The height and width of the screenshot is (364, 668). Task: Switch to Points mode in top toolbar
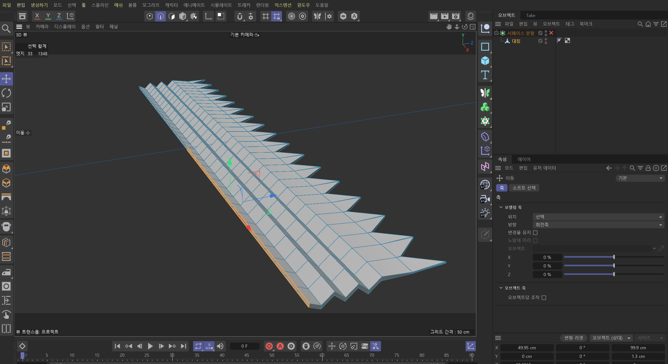pyautogui.click(x=149, y=16)
